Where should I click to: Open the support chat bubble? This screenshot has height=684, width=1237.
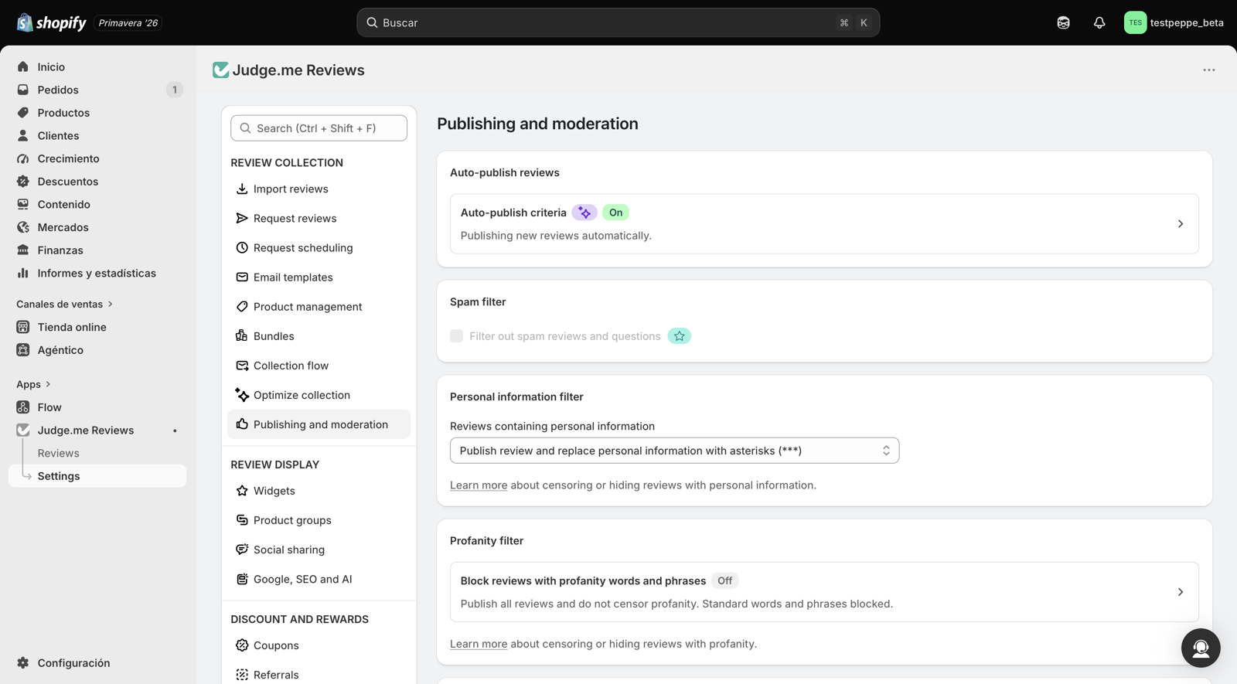tap(1200, 648)
